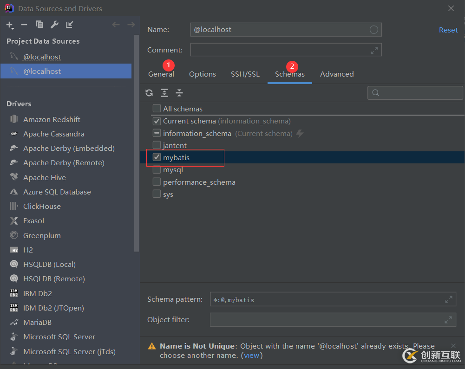Click the Schema pattern input field

pos(333,299)
